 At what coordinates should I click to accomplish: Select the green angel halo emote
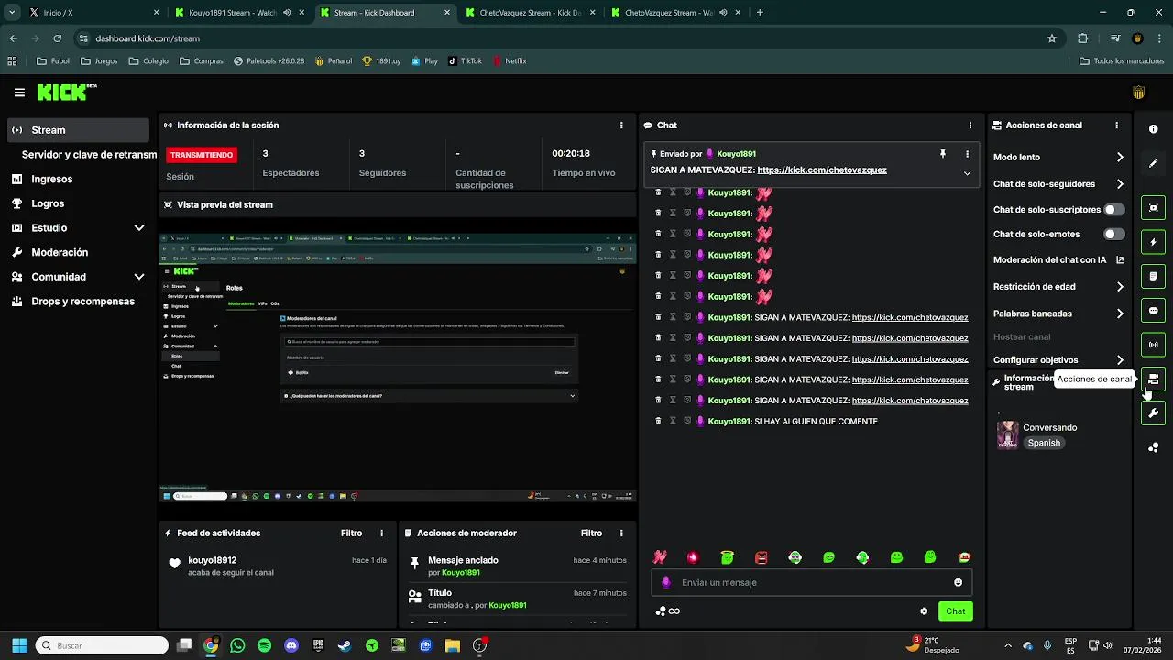727,557
